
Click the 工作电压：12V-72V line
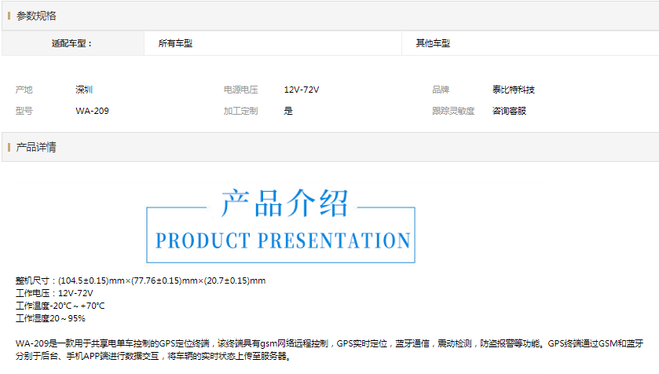(54, 293)
